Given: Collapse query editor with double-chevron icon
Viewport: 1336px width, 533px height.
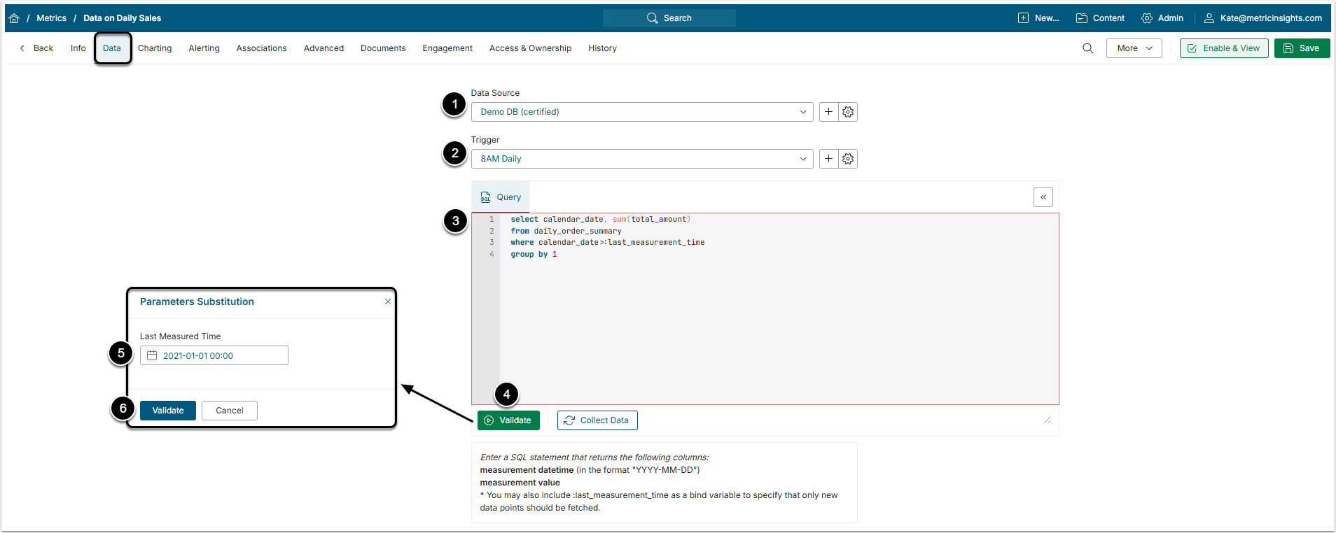Looking at the screenshot, I should 1043,197.
